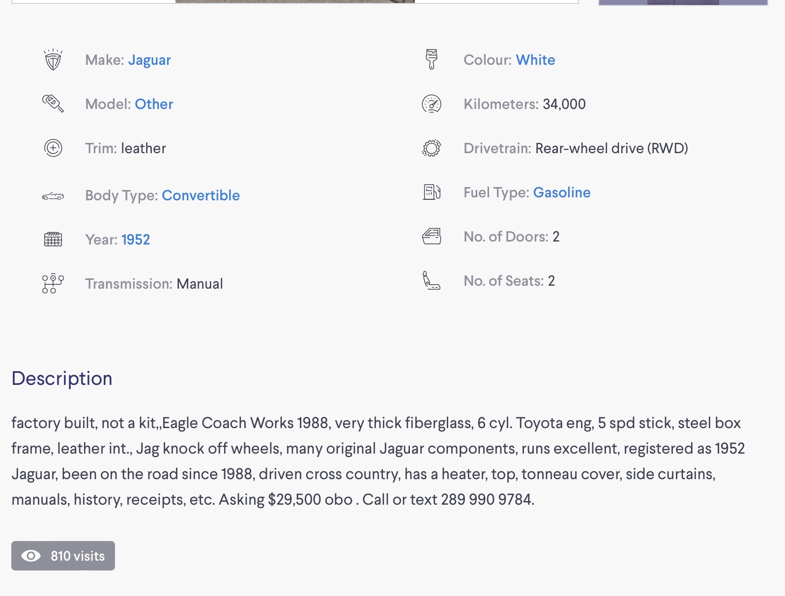This screenshot has height=596, width=785.
Task: Click the phone number 289 990 9784
Action: 487,499
